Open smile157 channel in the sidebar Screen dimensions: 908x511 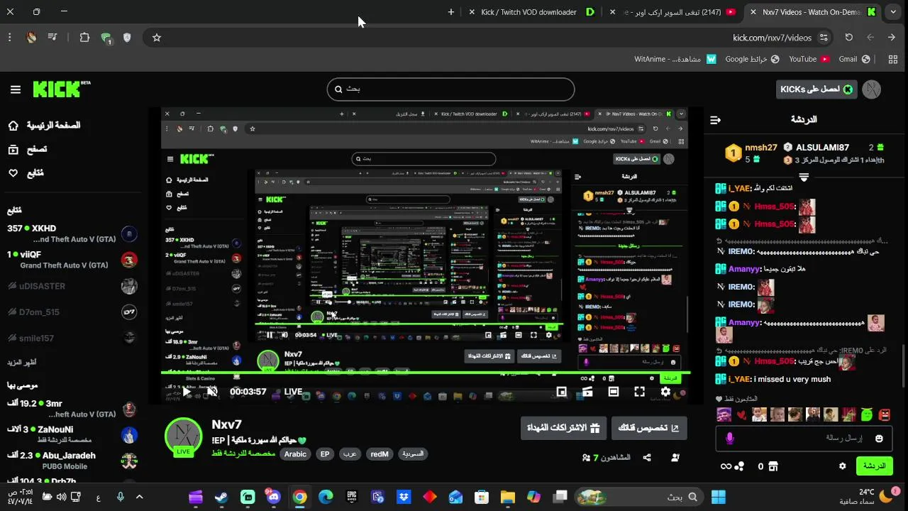[x=71, y=338]
